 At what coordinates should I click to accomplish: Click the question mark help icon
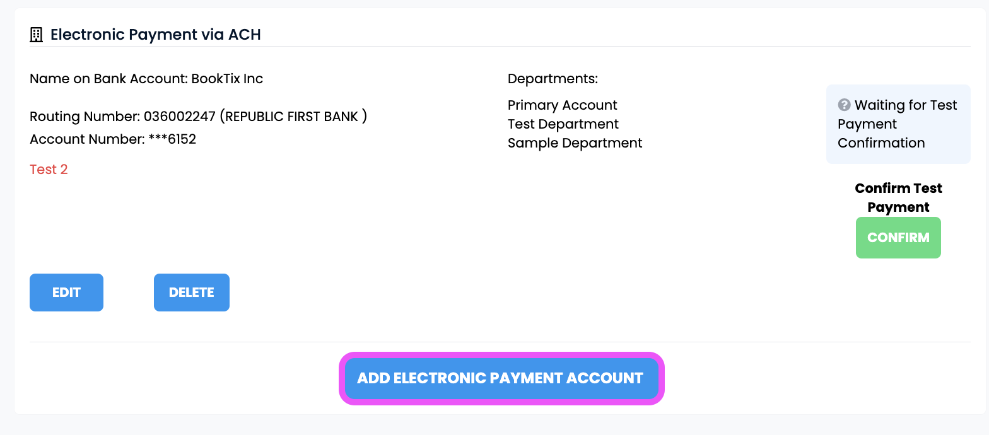click(x=844, y=105)
